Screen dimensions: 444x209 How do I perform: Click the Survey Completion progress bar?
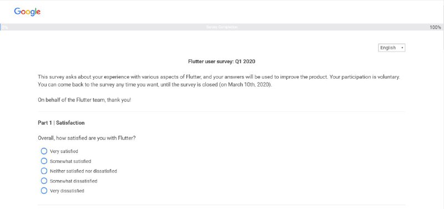[222, 27]
